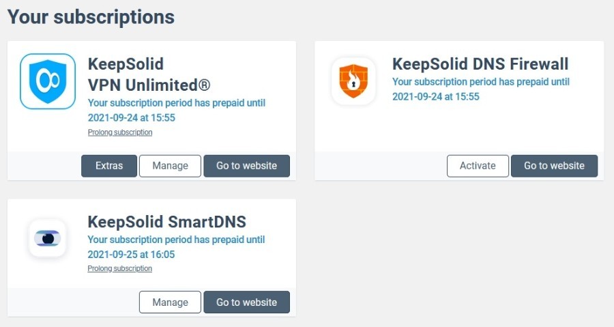Screen dimensions: 614x327
Task: Go to website from VPN Unlimited card
Action: [247, 166]
